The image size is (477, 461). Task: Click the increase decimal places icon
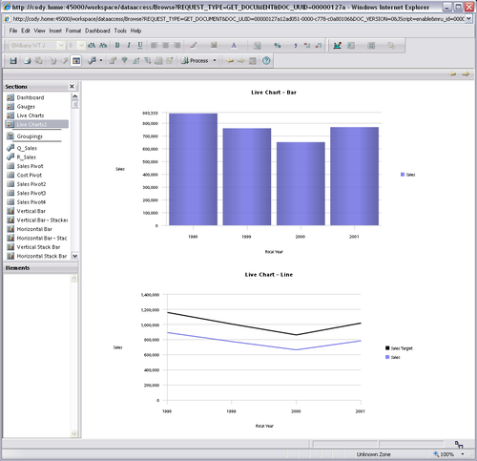coord(307,45)
